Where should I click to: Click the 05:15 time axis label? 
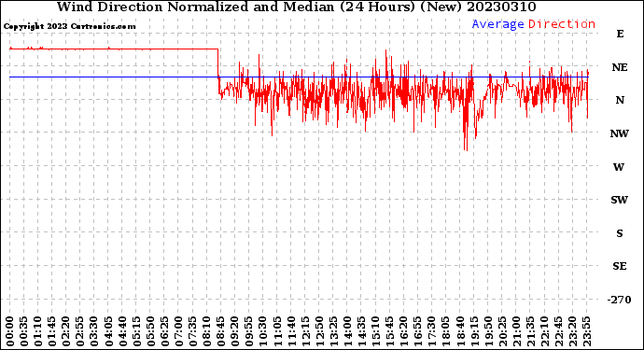click(136, 331)
